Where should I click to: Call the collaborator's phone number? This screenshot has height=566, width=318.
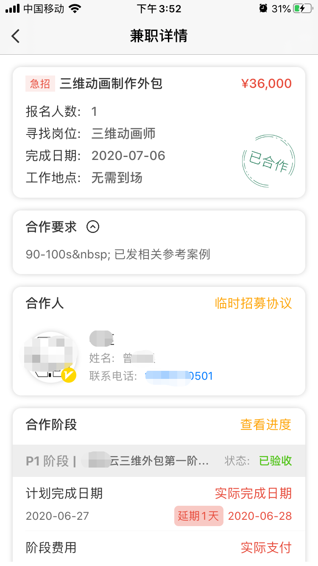pos(179,376)
